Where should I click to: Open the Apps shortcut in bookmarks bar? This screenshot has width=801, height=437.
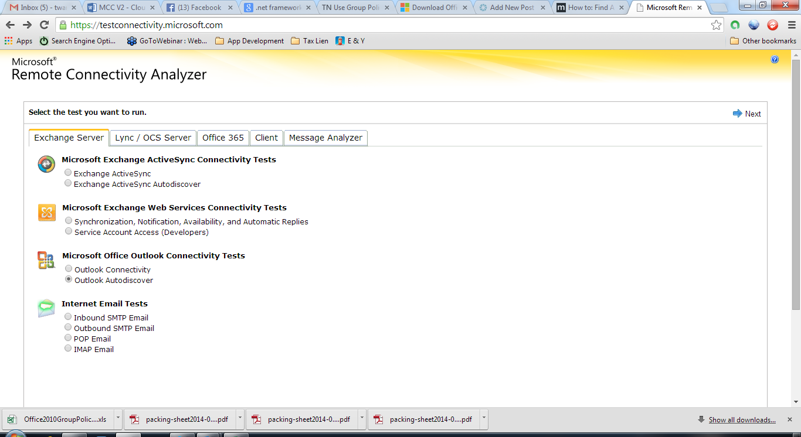point(18,41)
